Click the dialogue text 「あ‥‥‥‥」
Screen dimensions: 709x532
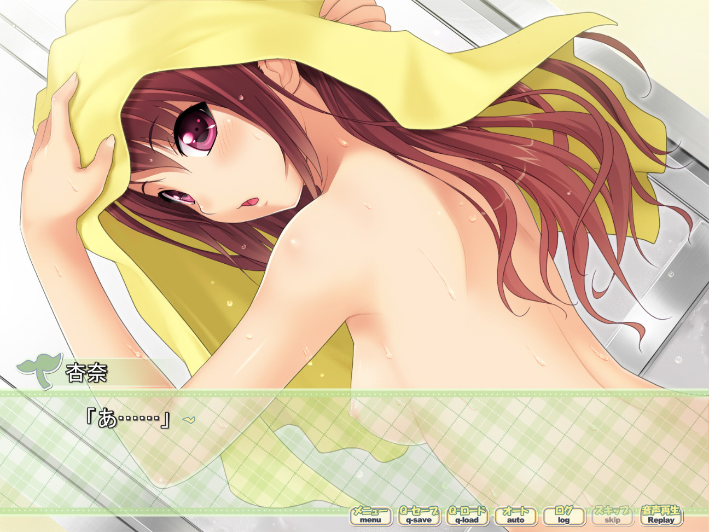[128, 419]
